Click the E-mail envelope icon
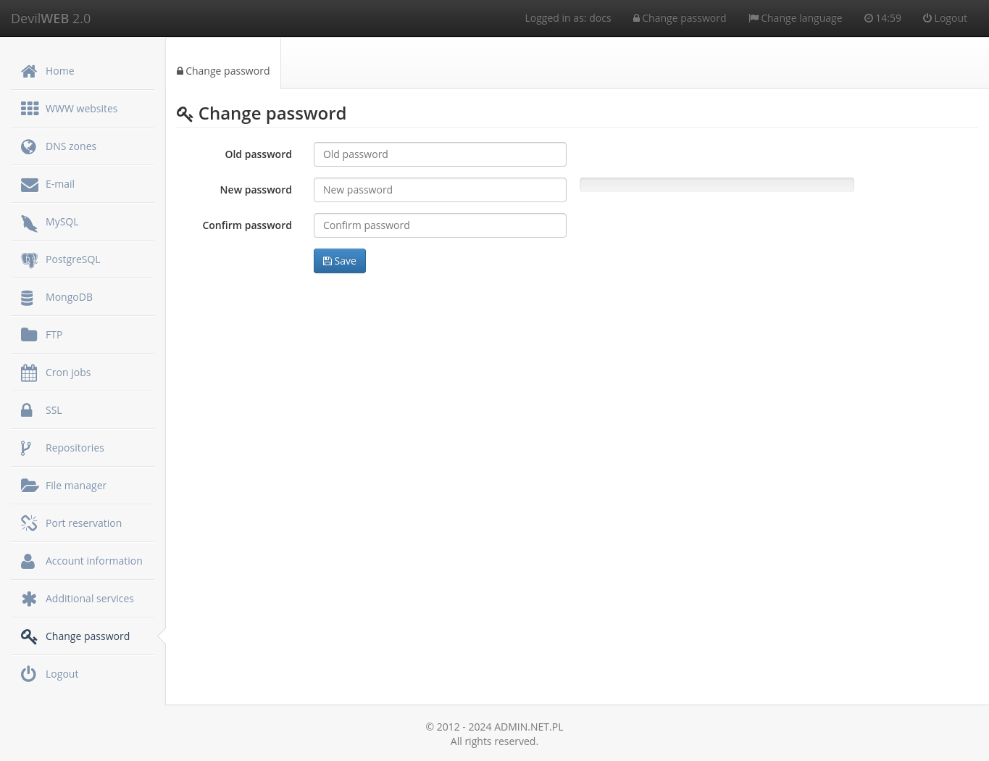This screenshot has height=761, width=989. click(x=29, y=184)
